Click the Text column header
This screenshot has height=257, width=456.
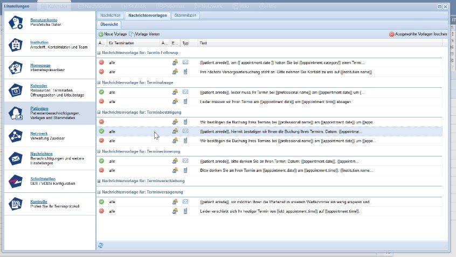[x=203, y=43]
